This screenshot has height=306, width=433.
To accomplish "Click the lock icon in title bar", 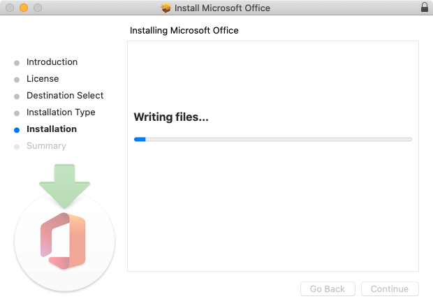I will (x=425, y=7).
